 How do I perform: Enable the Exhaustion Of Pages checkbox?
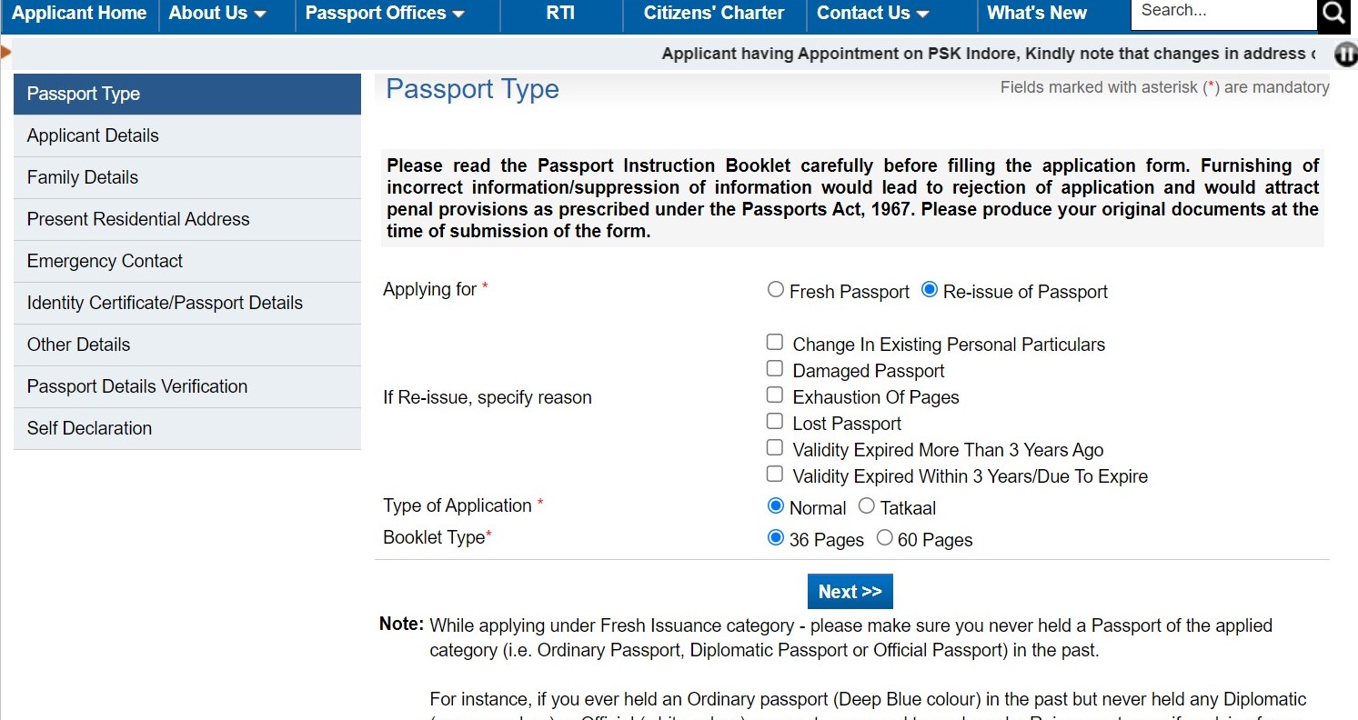pyautogui.click(x=775, y=395)
